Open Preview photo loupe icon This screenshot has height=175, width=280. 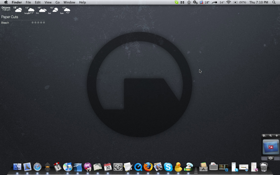158,167
